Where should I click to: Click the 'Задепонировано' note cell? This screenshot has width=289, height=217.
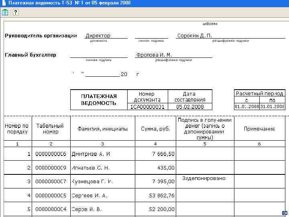pyautogui.click(x=205, y=181)
